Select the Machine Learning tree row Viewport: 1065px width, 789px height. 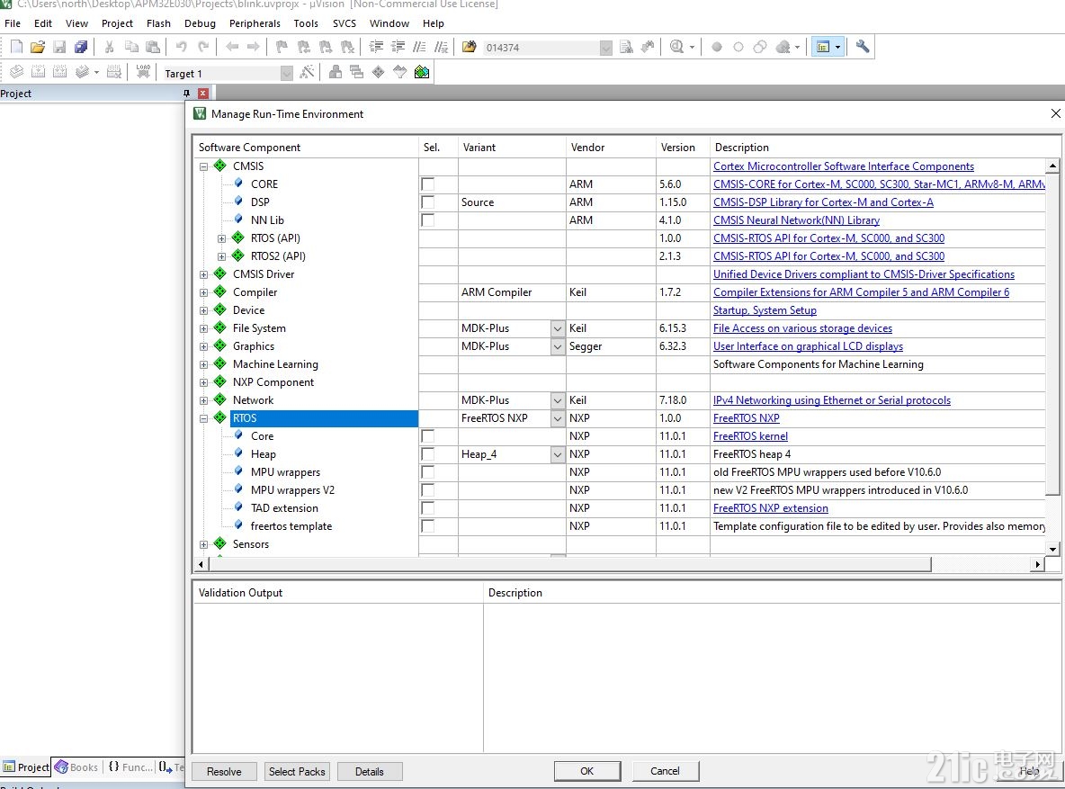275,364
